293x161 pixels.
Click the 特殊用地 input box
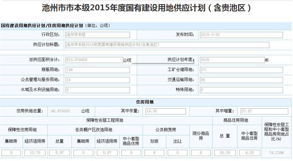pos(241,90)
